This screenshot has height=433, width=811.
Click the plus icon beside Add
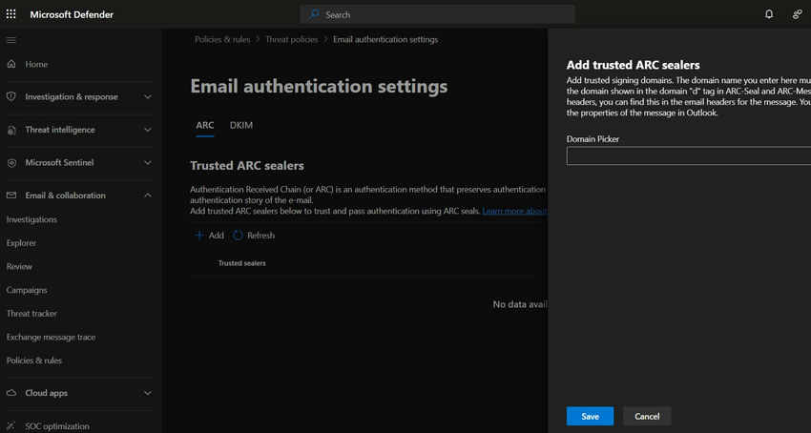[x=198, y=235]
